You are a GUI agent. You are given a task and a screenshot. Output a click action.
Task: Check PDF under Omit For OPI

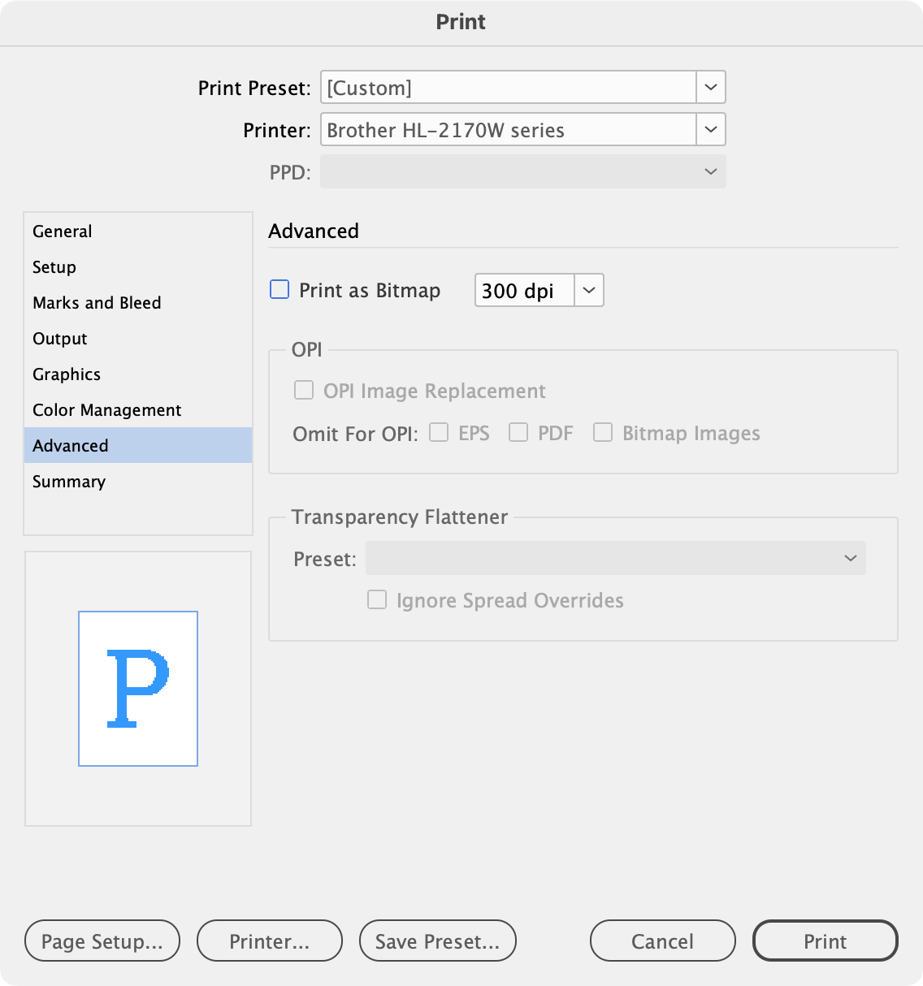[518, 433]
